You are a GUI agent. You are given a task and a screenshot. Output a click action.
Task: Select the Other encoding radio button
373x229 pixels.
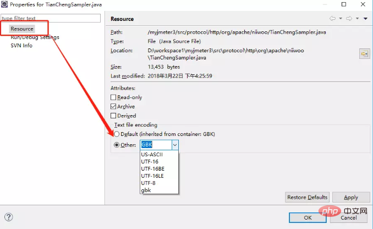117,145
